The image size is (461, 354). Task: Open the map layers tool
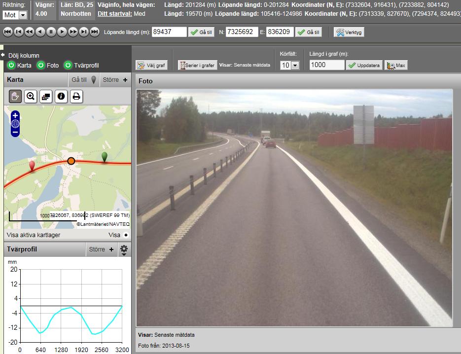click(46, 97)
